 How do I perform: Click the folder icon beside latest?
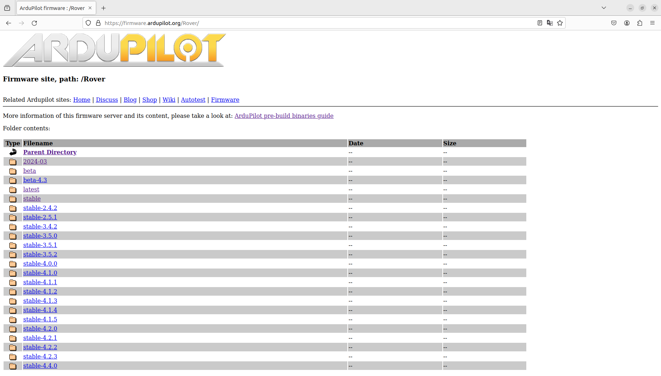(x=13, y=190)
